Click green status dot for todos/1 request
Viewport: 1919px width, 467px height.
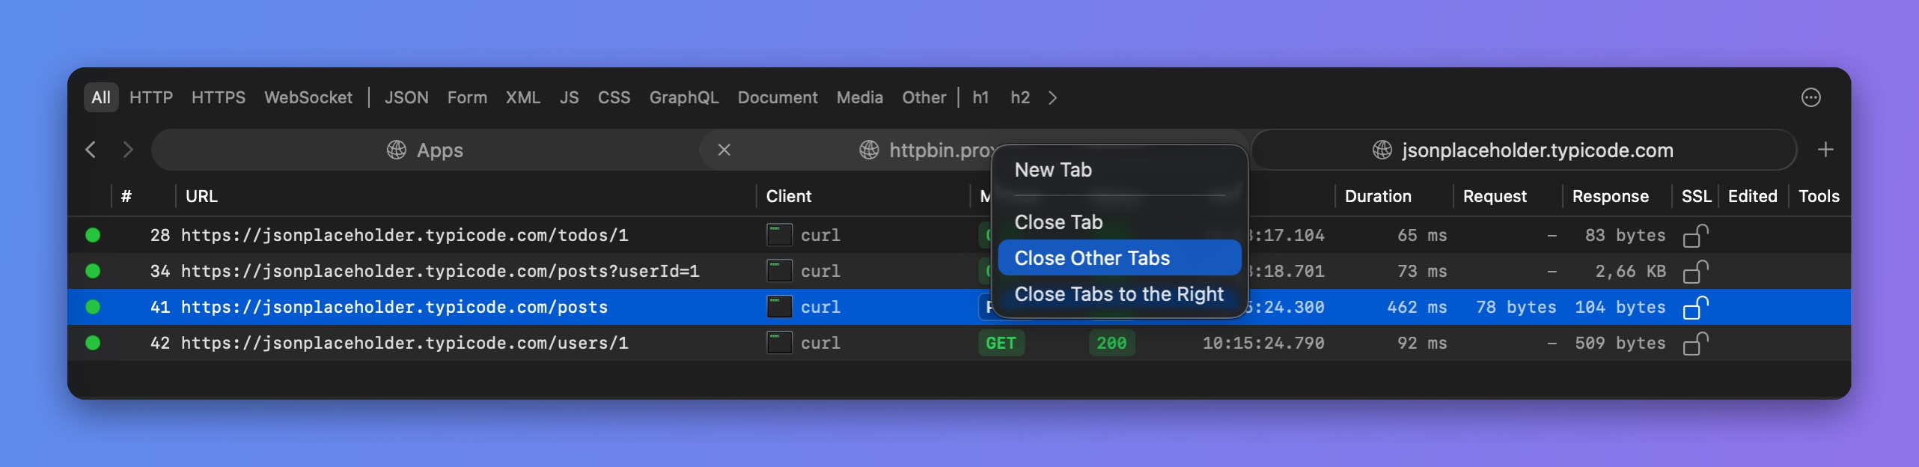tap(93, 235)
